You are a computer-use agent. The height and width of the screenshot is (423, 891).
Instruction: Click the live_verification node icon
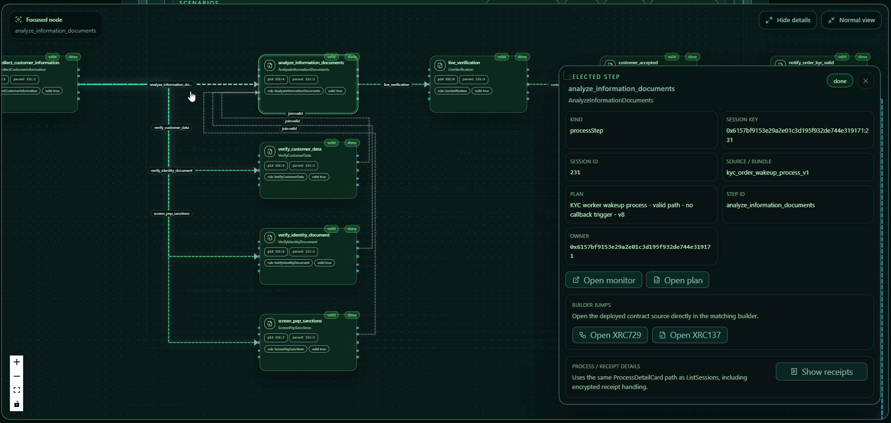point(440,65)
